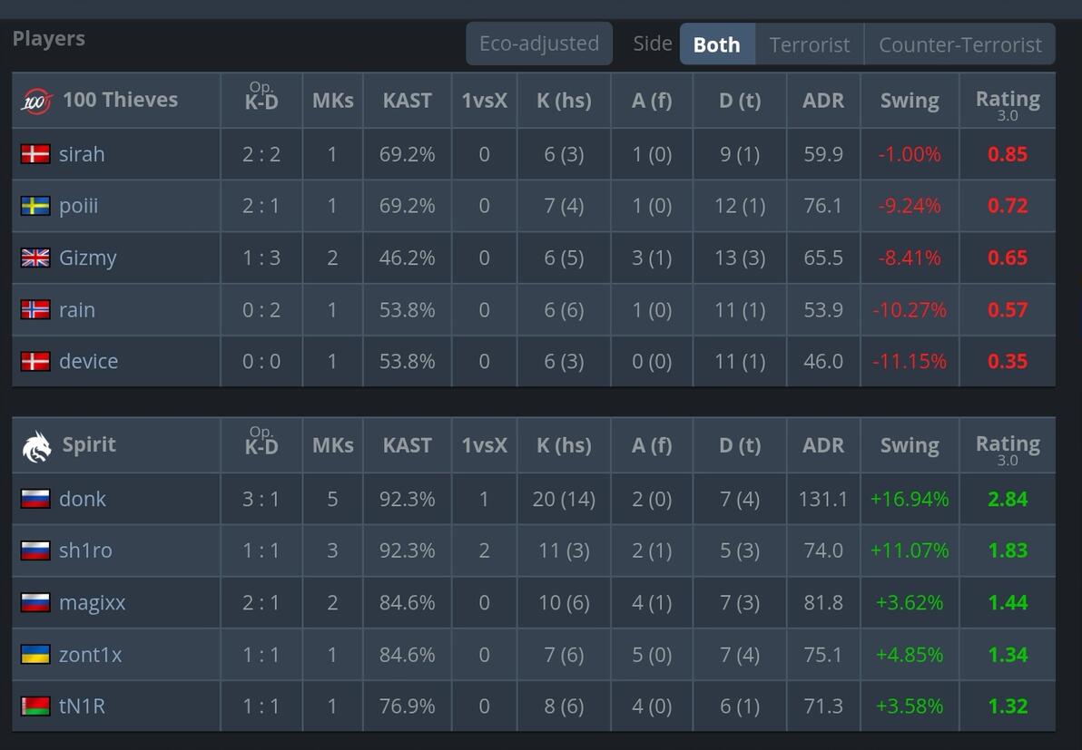Image resolution: width=1082 pixels, height=750 pixels.
Task: Sort Spirit table by Swing header
Action: 910,445
